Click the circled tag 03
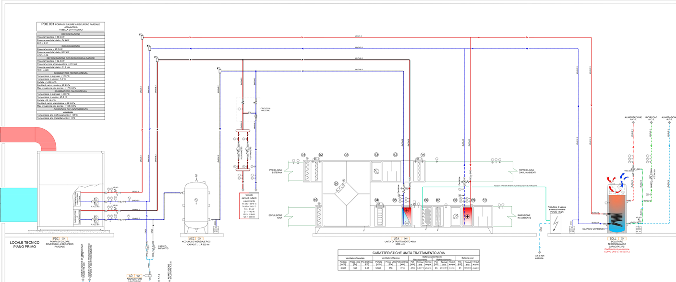Viewport: 676px width, 282px height. 346,155
